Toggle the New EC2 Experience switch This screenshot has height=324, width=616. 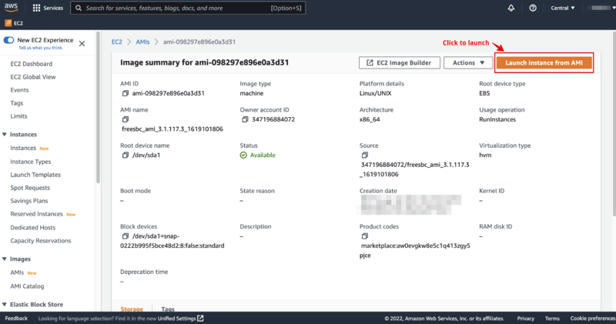tap(8, 40)
